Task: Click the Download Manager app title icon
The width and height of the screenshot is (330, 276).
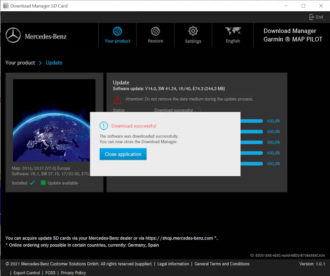Action: coord(6,6)
